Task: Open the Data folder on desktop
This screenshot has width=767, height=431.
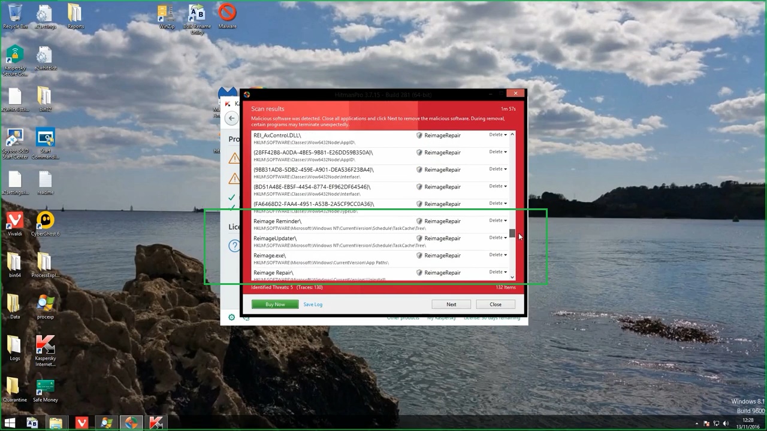Action: (15, 306)
